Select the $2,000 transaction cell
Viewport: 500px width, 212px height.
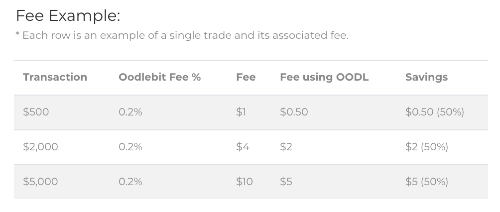point(40,147)
